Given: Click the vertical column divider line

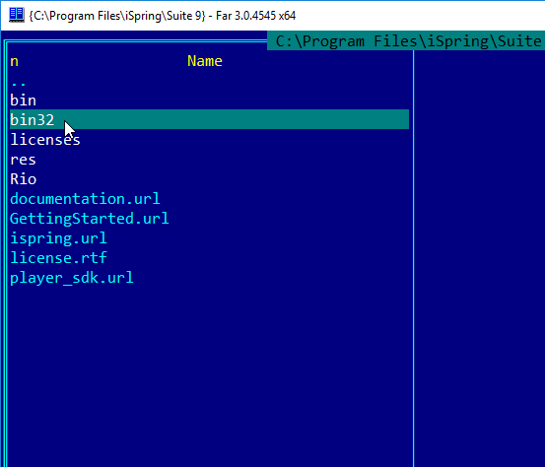Looking at the screenshot, I should [x=413, y=258].
